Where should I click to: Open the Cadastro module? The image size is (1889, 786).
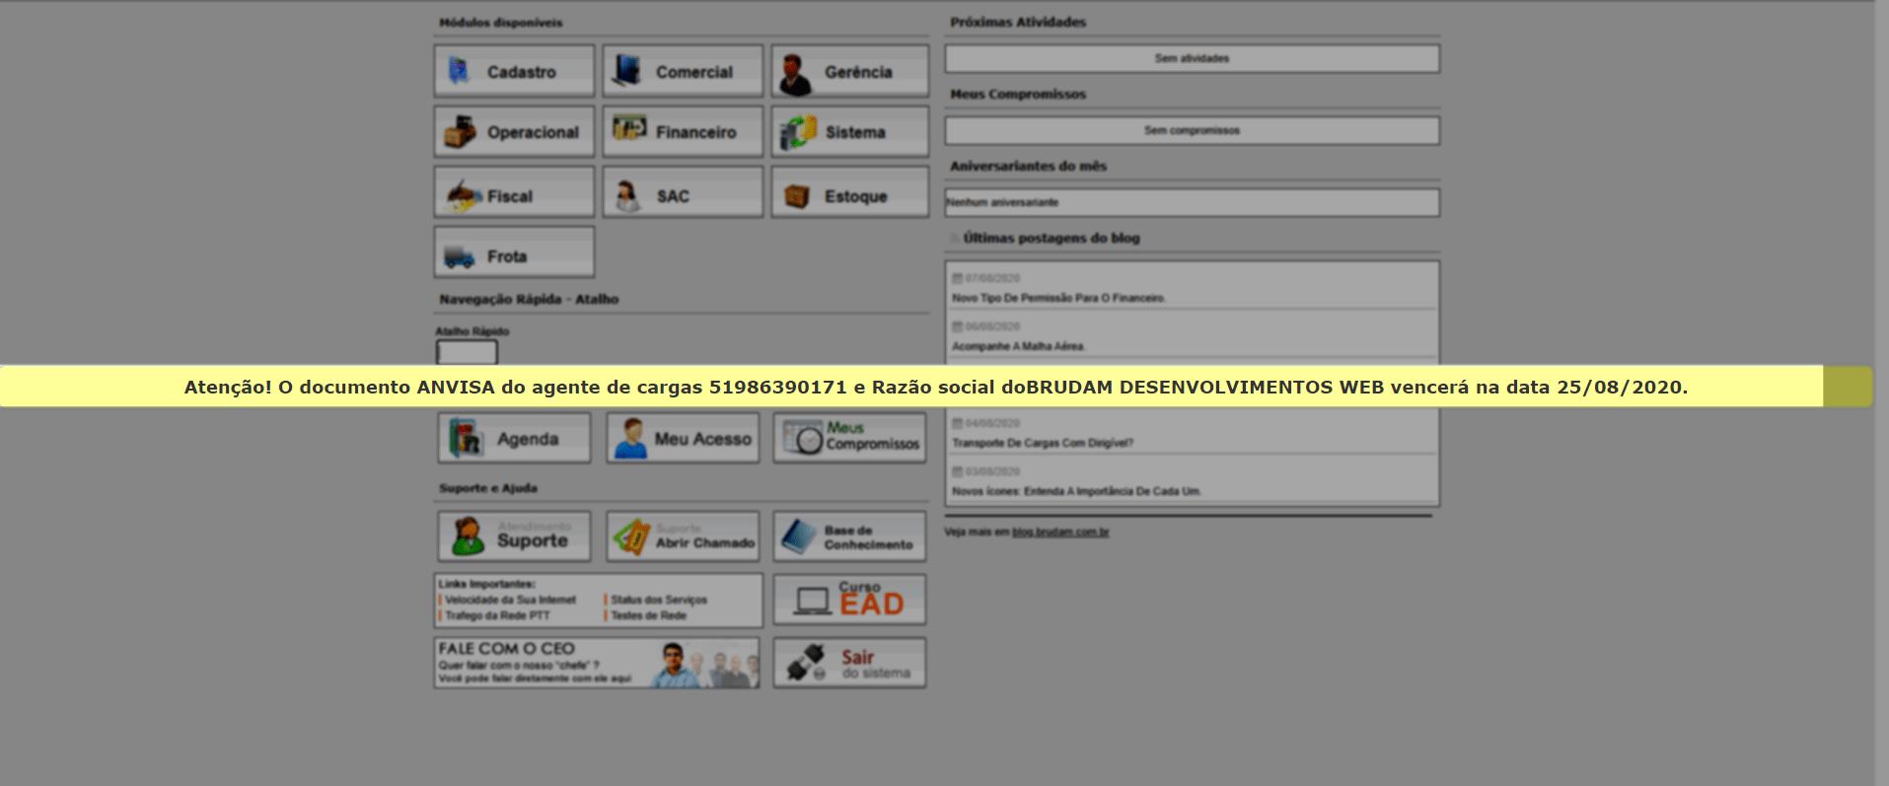[x=514, y=71]
